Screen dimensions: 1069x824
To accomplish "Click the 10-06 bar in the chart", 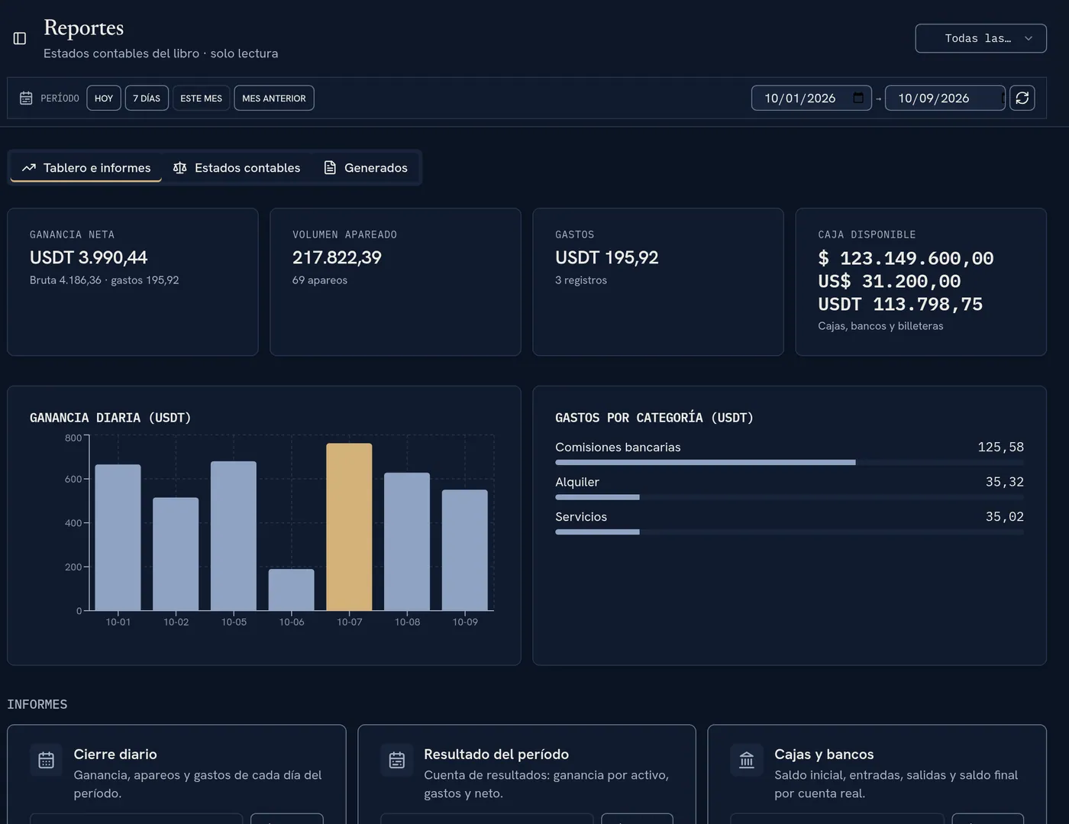I will 292,590.
